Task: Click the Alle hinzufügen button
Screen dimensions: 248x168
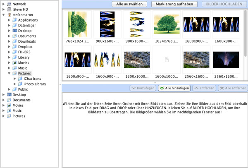Action: 174,88
